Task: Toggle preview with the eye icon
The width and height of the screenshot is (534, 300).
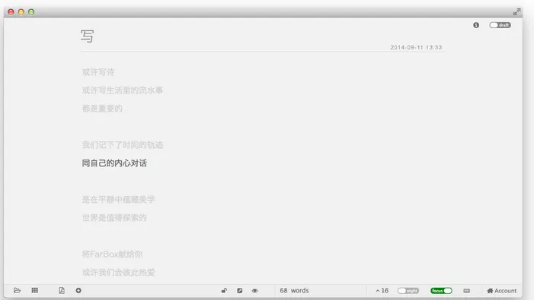Action: click(254, 290)
